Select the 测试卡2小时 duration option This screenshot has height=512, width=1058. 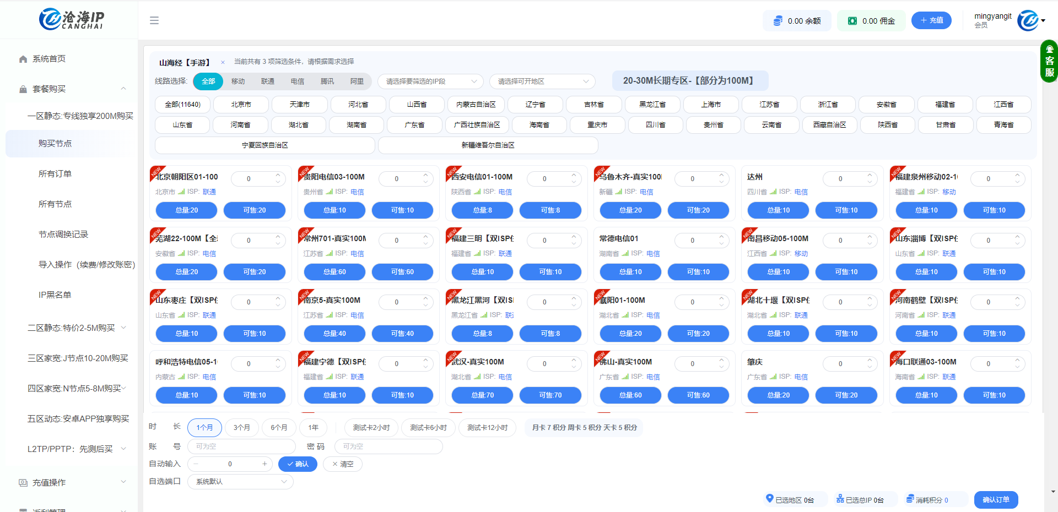(371, 427)
